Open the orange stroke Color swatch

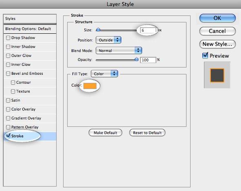click(x=90, y=86)
